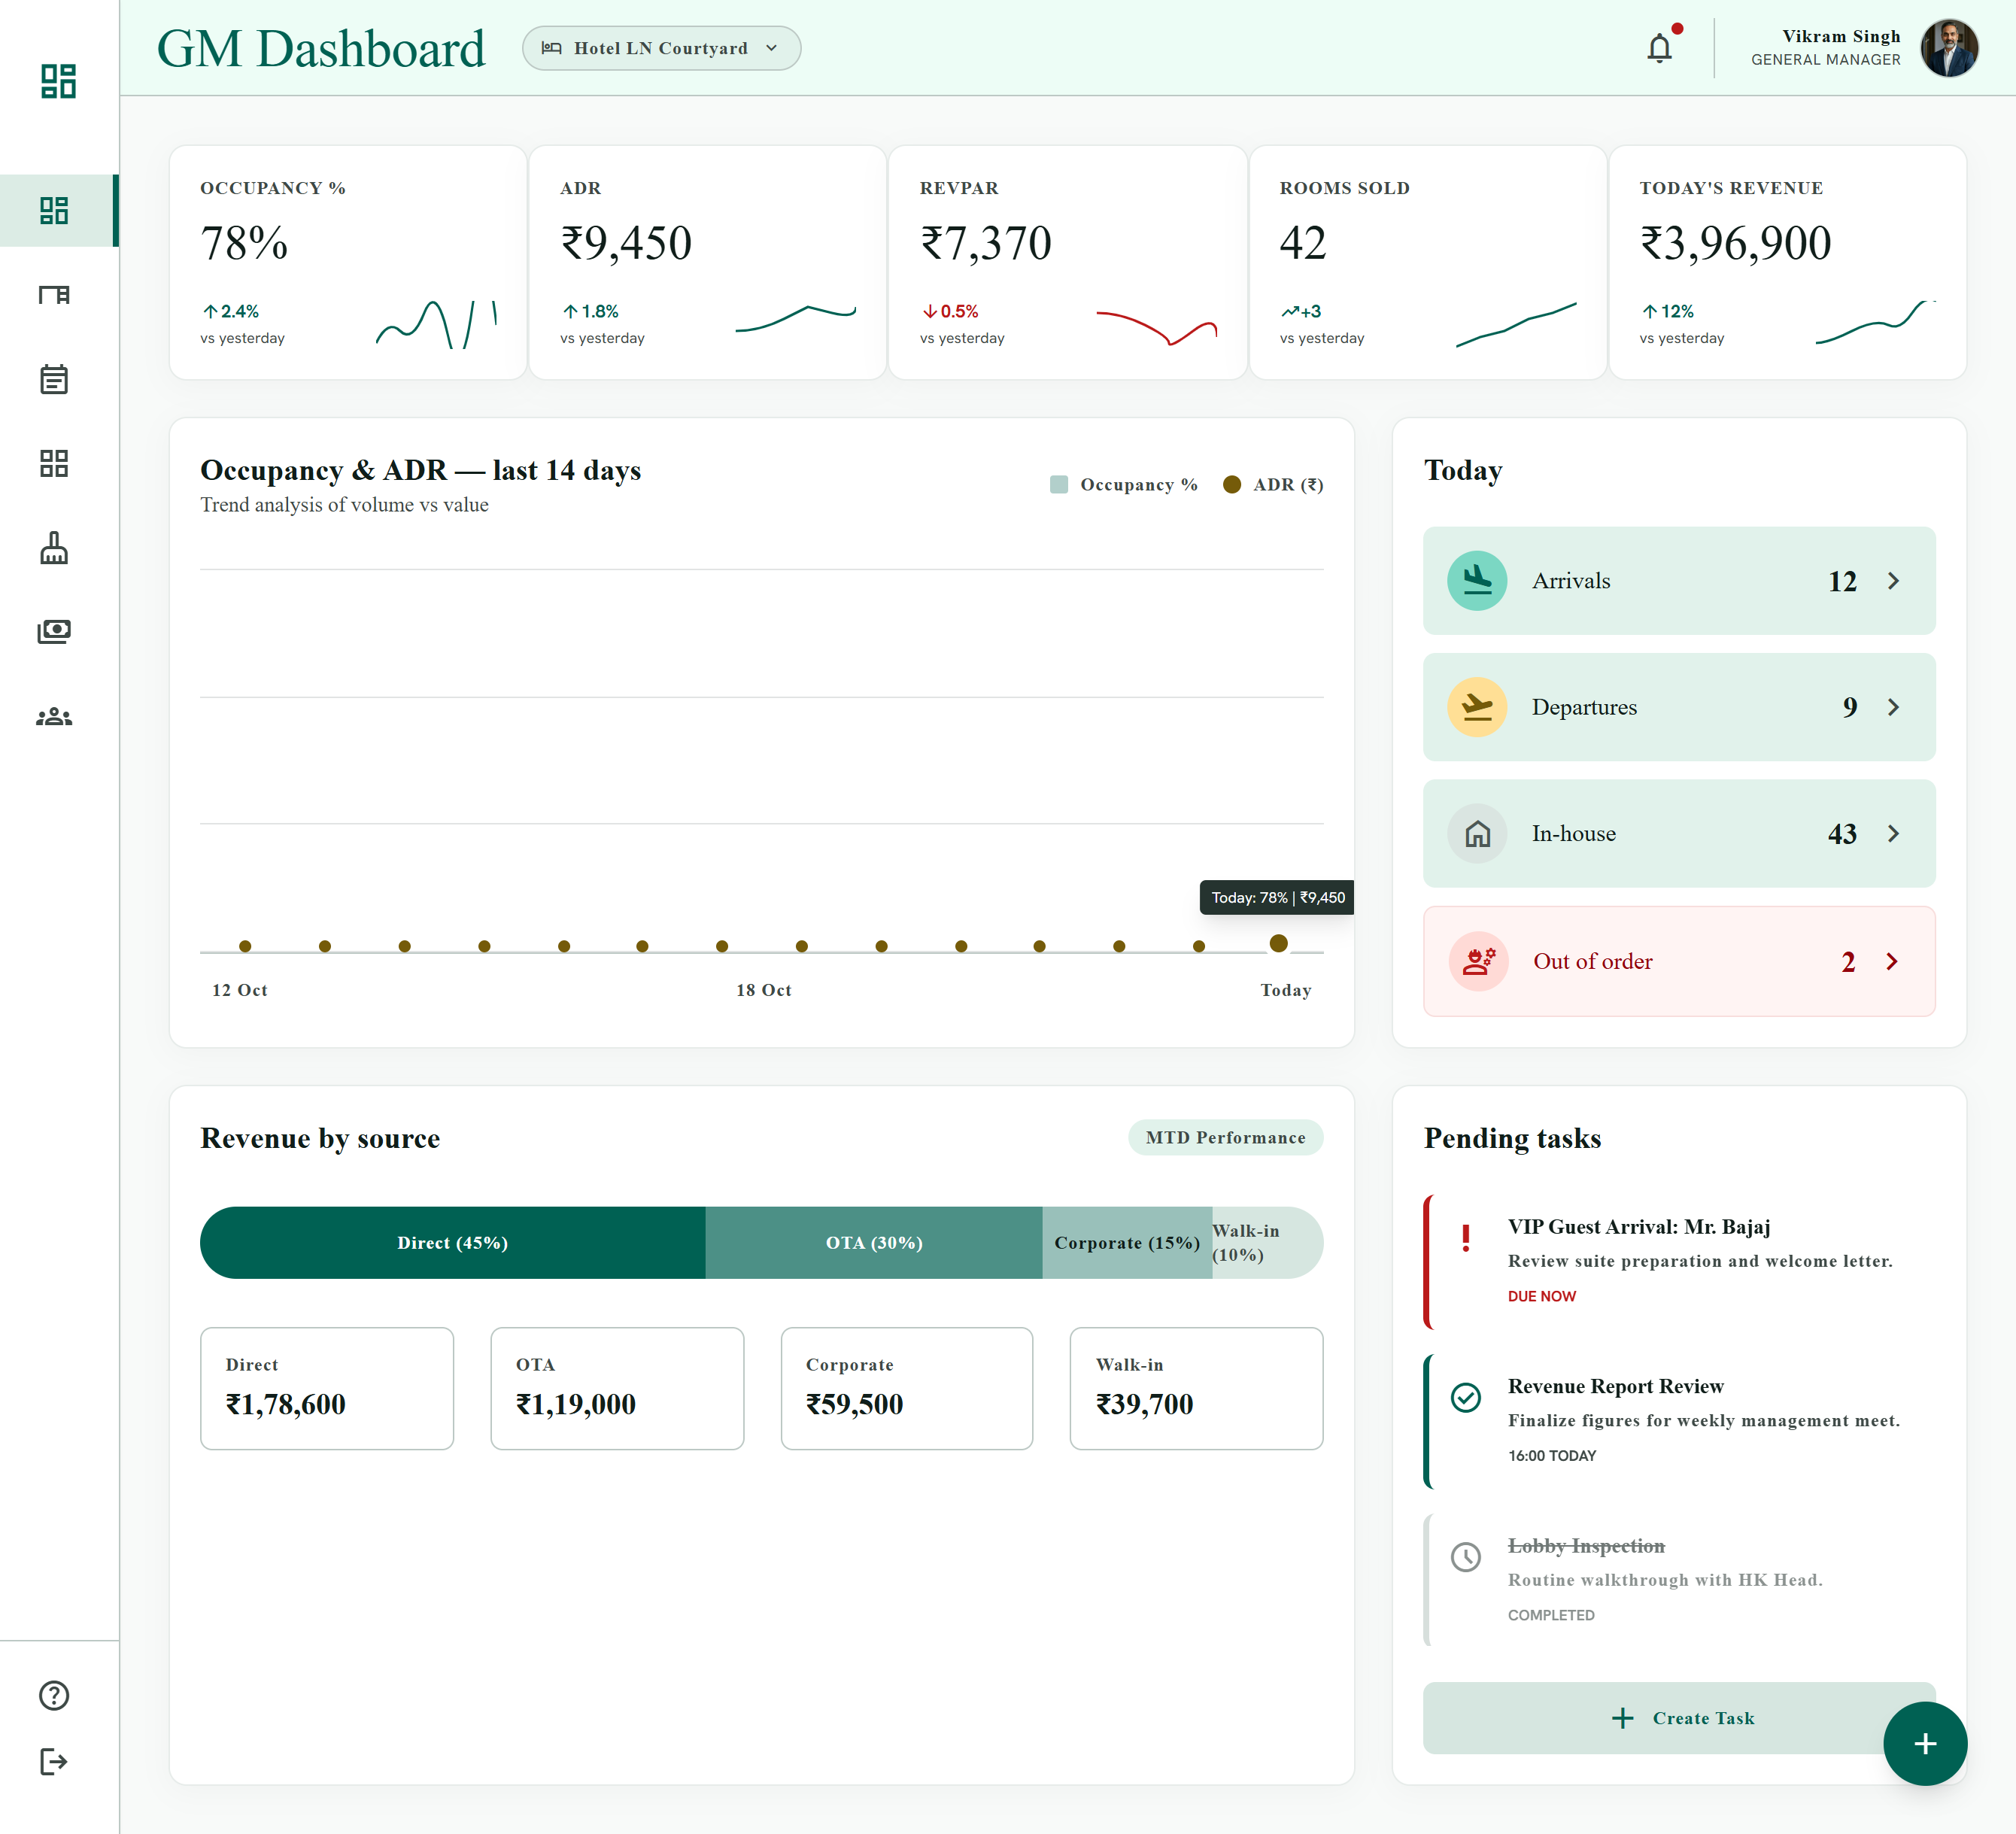Click the Today data point on chart
The width and height of the screenshot is (2016, 1834).
(1278, 943)
